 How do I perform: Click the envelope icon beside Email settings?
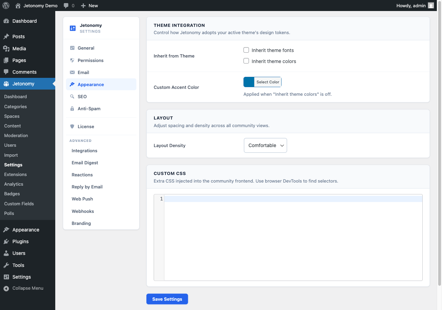(x=72, y=72)
